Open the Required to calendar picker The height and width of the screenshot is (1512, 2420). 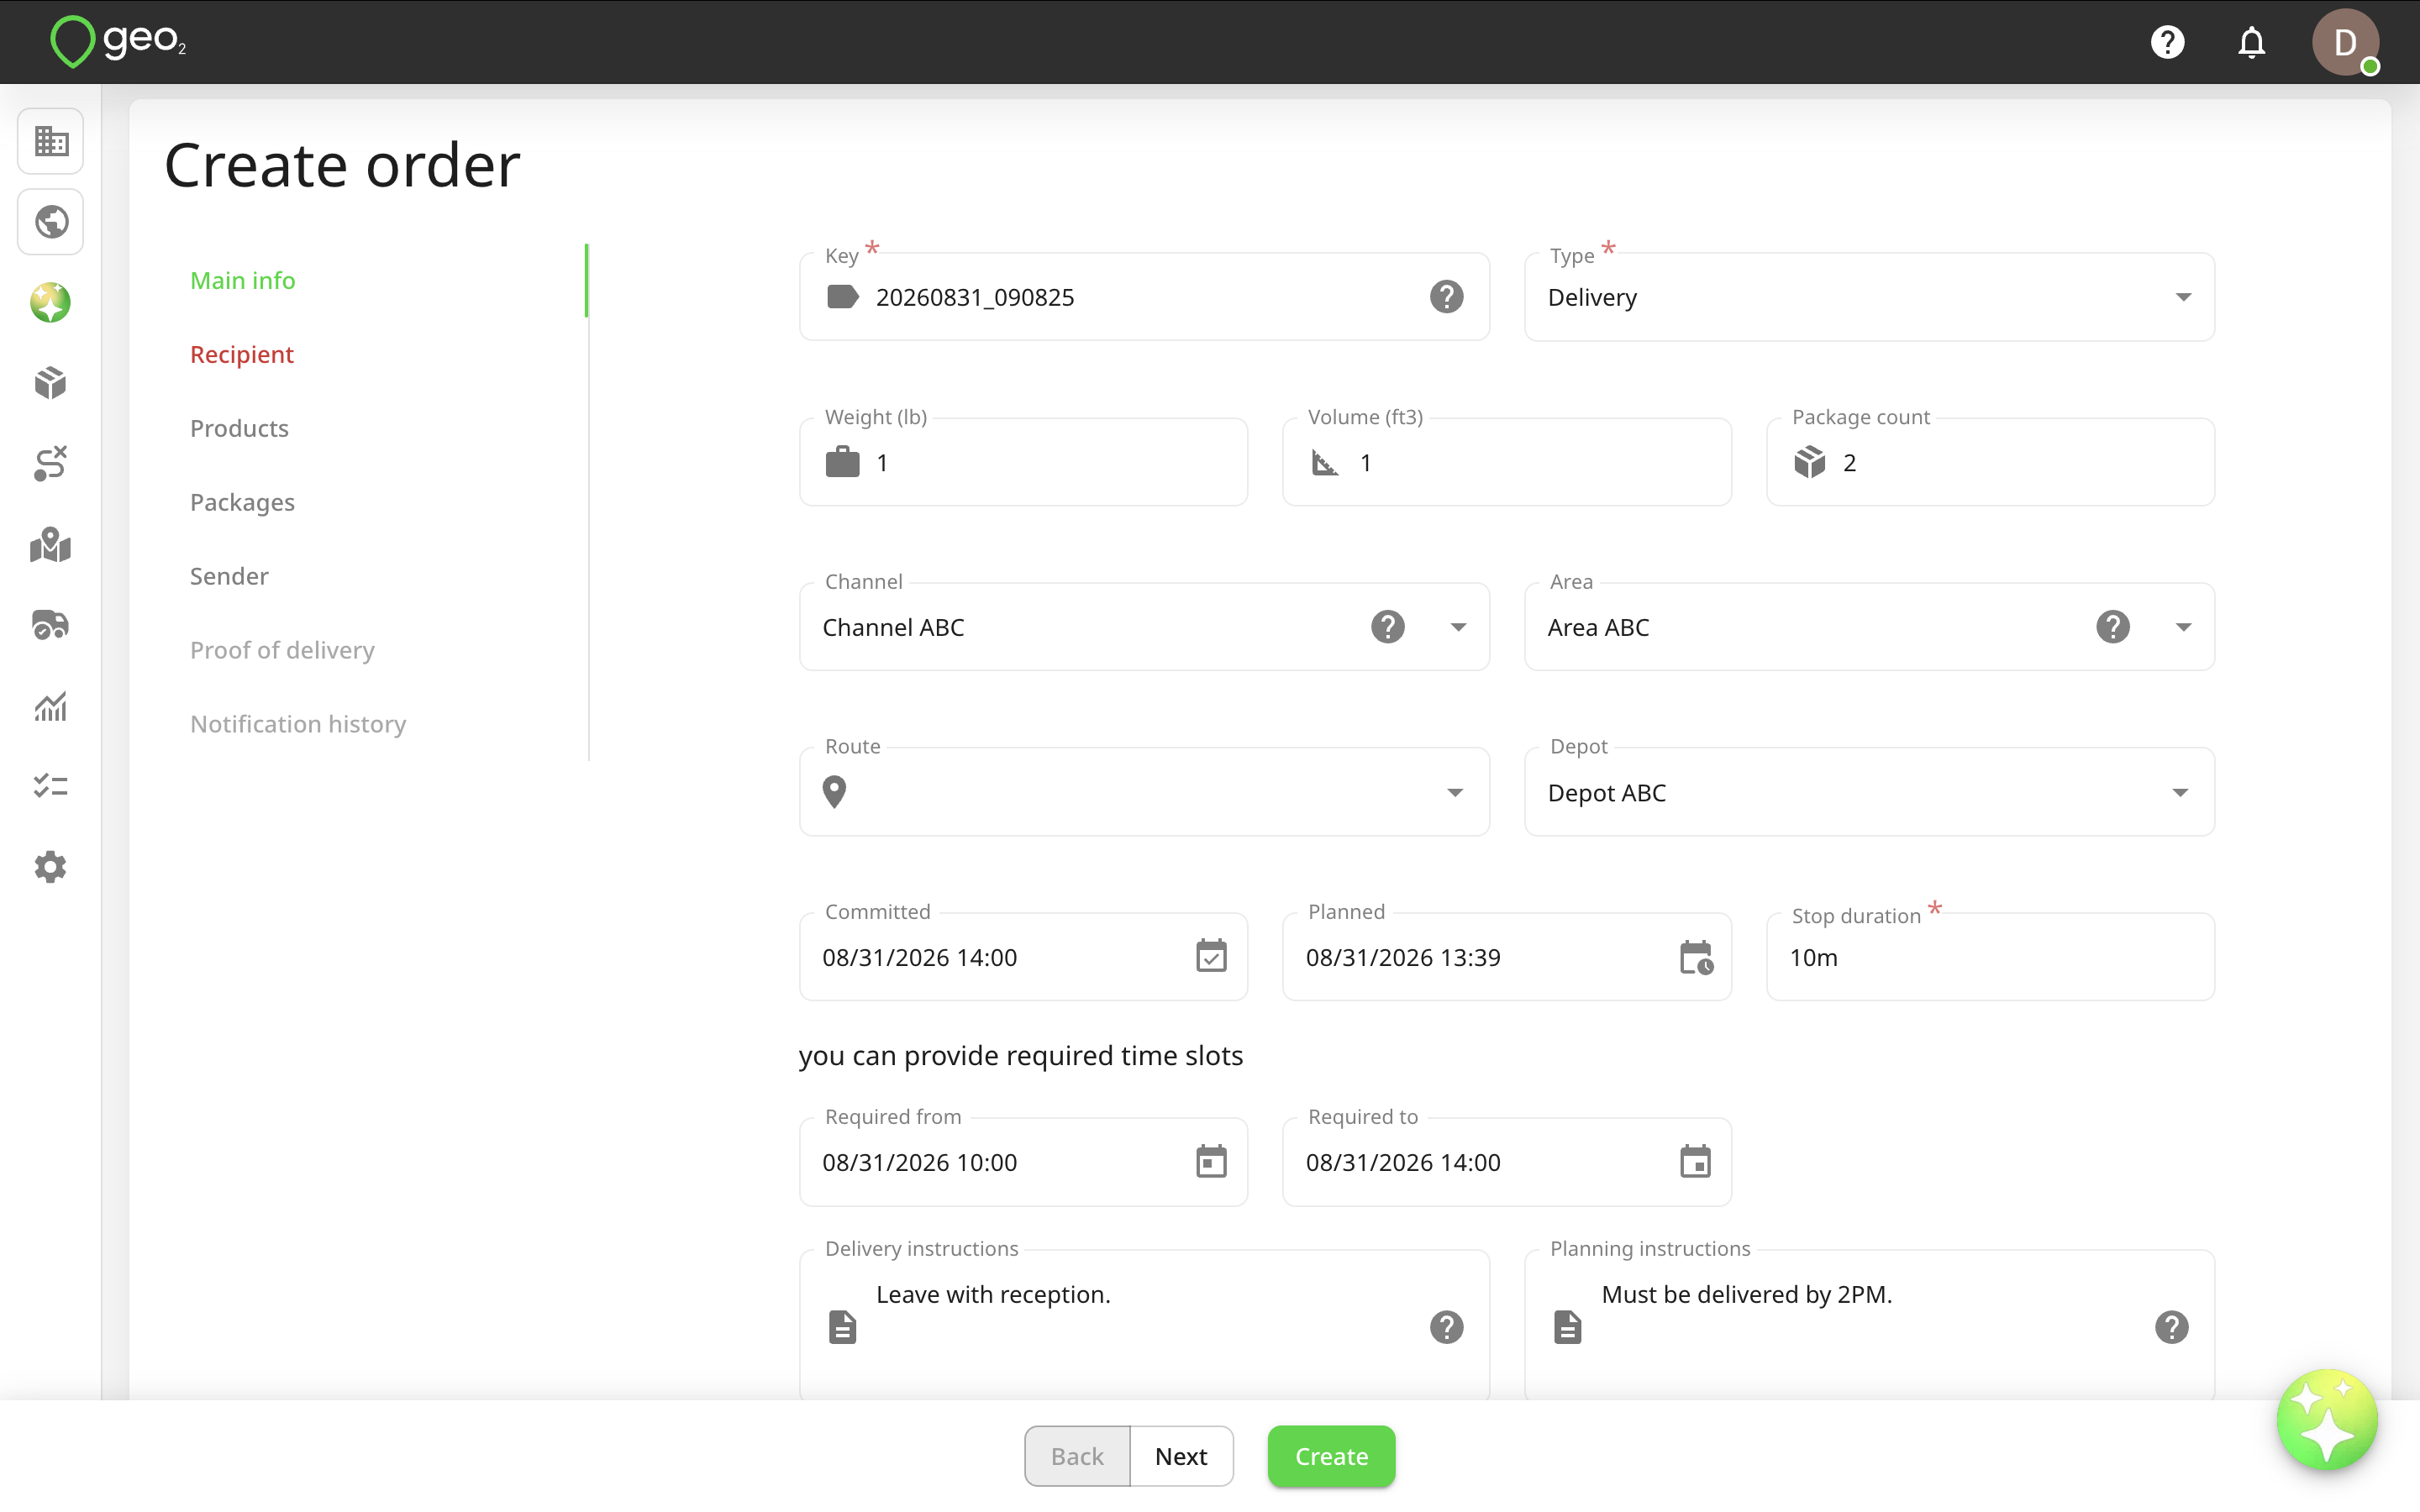click(1695, 1162)
